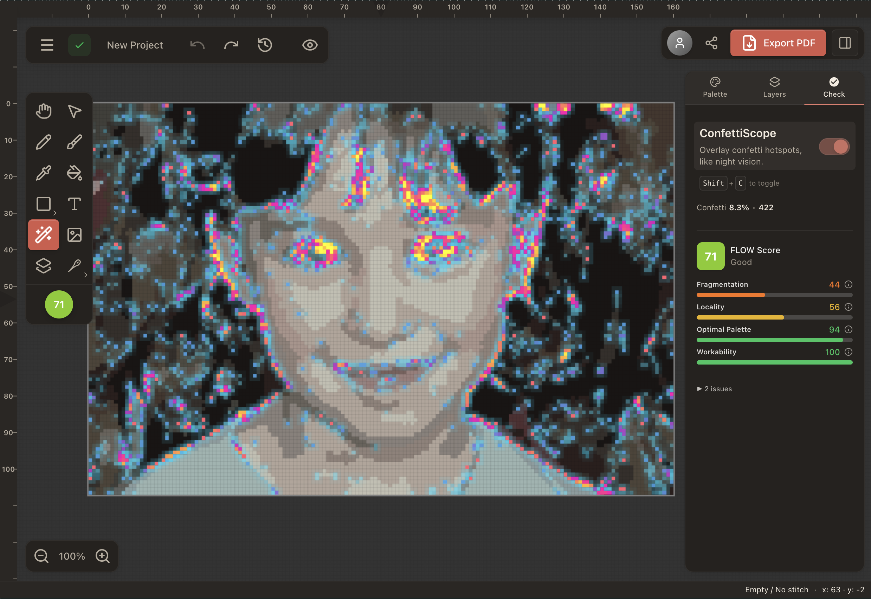The image size is (871, 599).
Task: Switch to the Palette tab
Action: [x=715, y=88]
